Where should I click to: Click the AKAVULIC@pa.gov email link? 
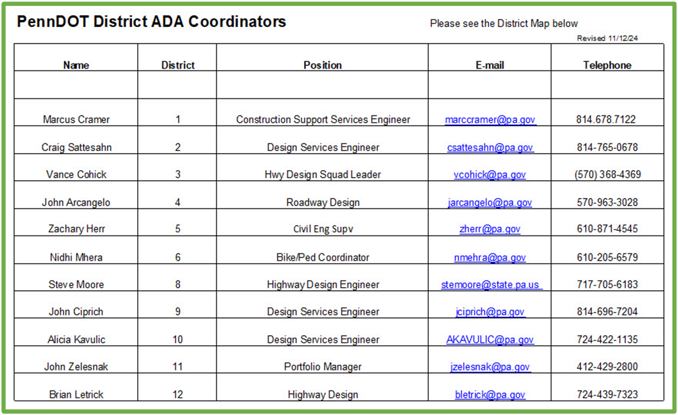tap(490, 340)
